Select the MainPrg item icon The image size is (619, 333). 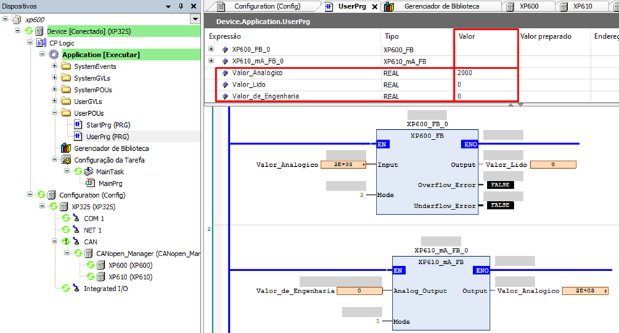92,184
